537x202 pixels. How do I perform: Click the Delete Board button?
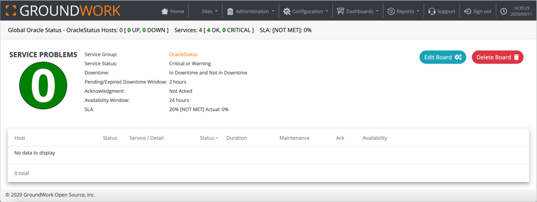498,57
